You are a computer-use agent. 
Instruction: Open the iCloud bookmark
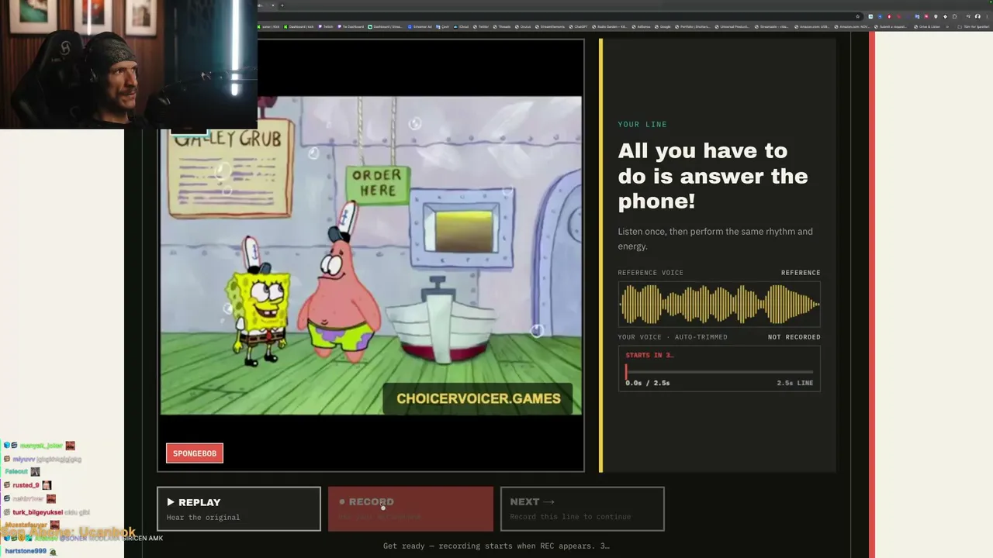462,27
